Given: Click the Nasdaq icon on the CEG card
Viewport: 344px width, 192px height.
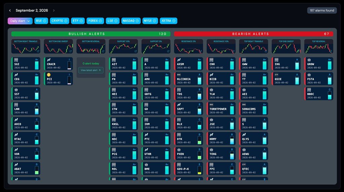Looking at the screenshot, I should (x=16, y=75).
